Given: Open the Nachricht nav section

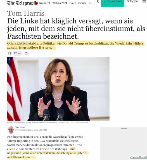Looking at the screenshot, I should [x=45, y=3].
